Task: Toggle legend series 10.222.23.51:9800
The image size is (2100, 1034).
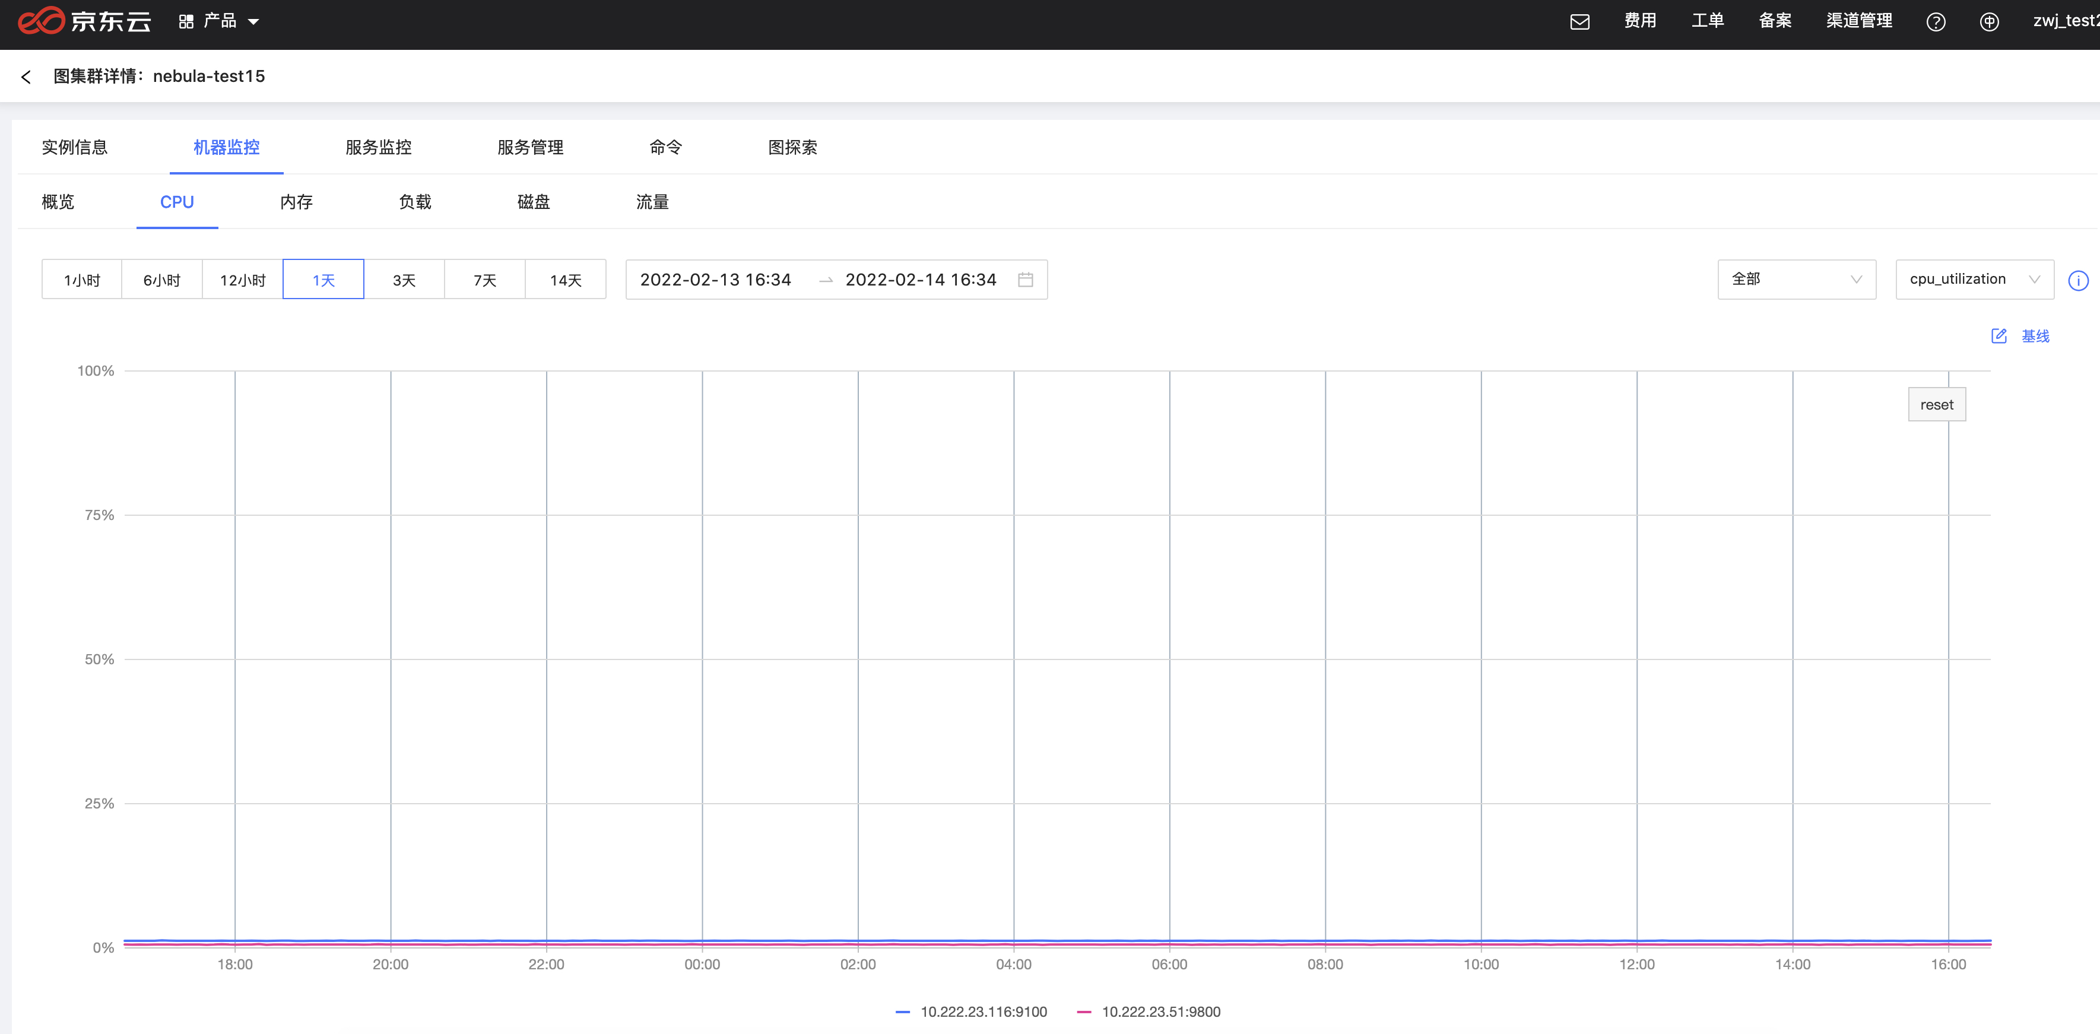Action: click(1148, 1012)
